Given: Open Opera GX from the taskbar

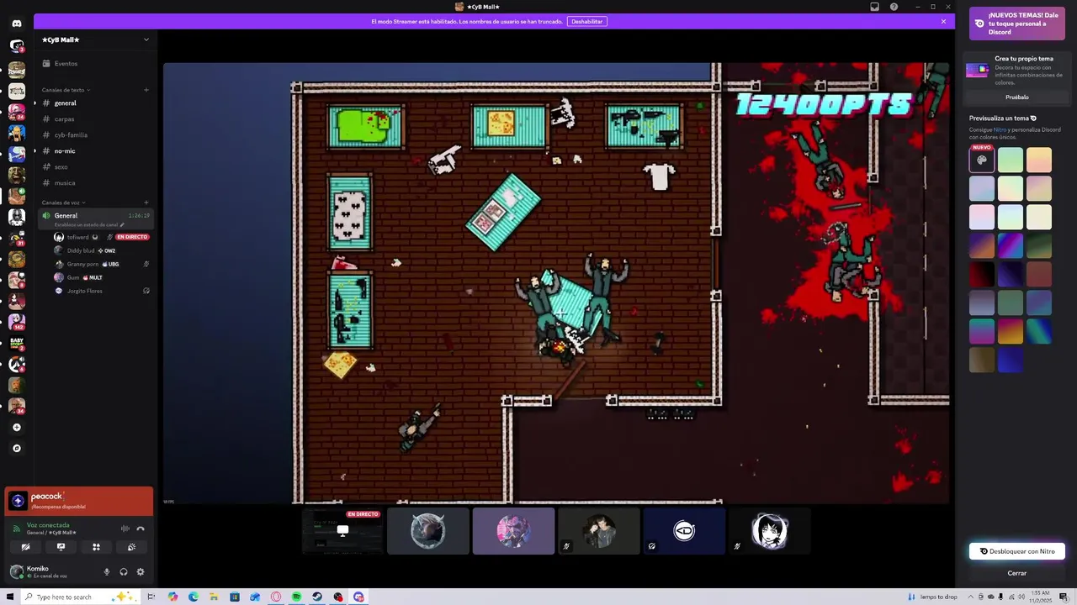Looking at the screenshot, I should (276, 597).
